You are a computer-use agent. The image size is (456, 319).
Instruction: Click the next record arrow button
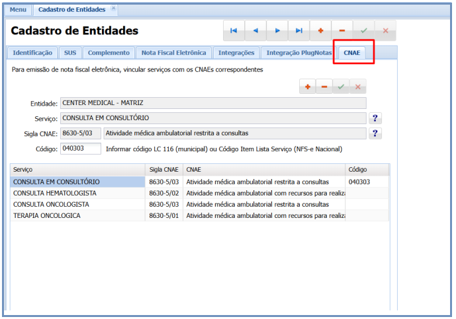coord(277,30)
